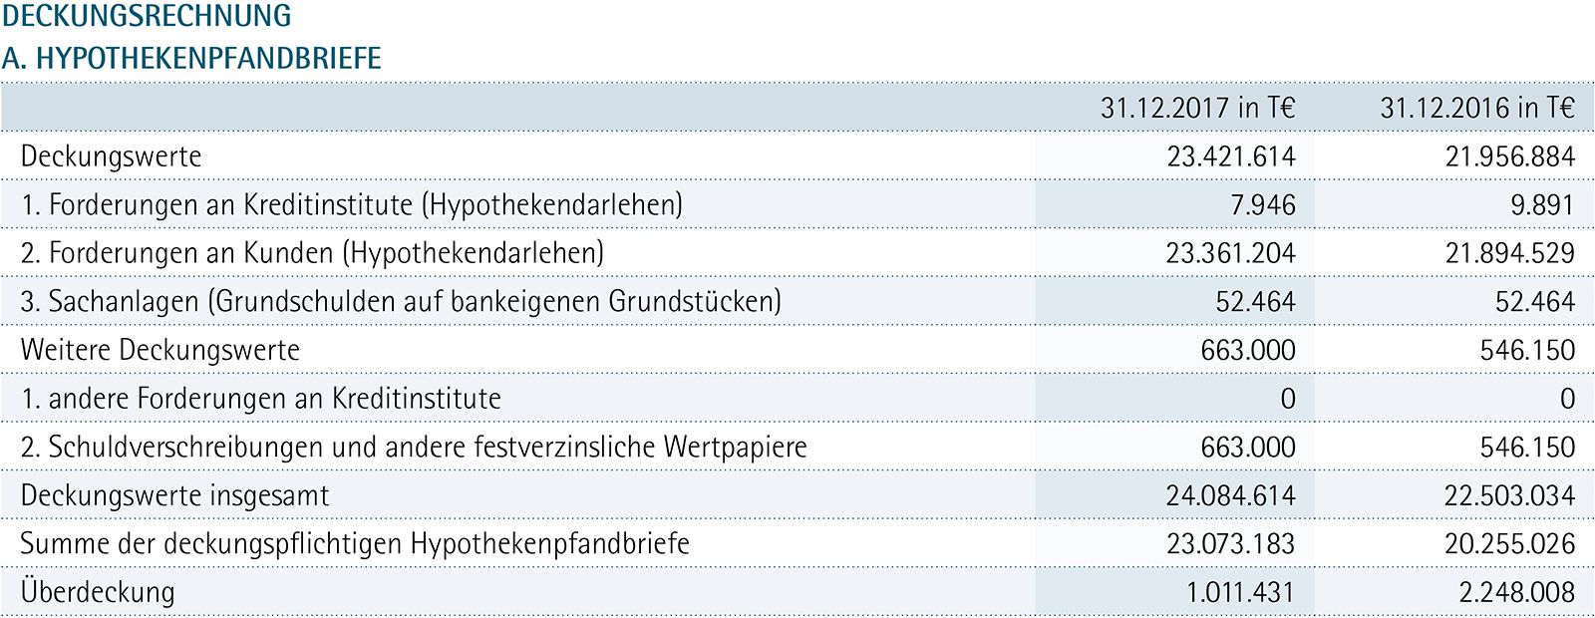Select Summe der deckungspflichtigen Hypothekenpfandbriefe row
The width and height of the screenshot is (1595, 618).
click(354, 544)
